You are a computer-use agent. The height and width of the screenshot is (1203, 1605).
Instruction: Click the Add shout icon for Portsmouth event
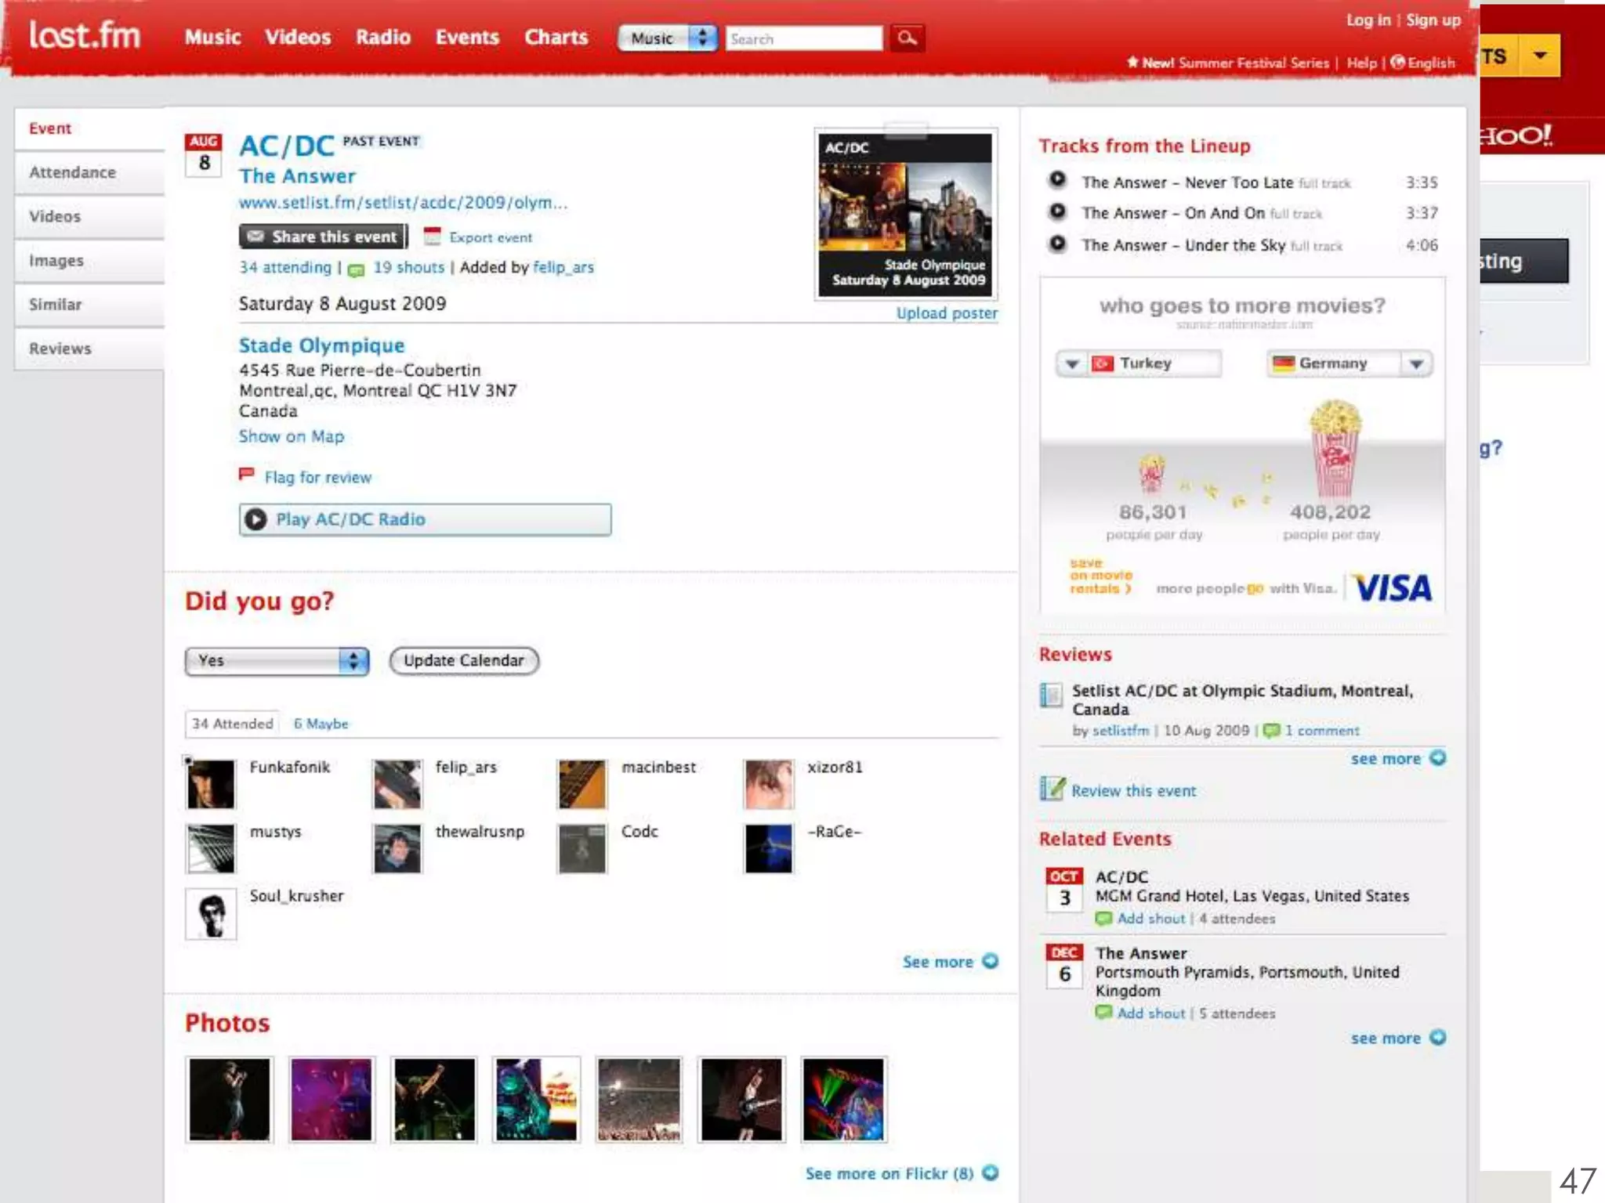click(x=1103, y=1012)
